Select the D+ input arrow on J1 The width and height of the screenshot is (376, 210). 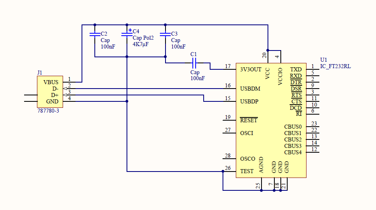[x=65, y=95]
